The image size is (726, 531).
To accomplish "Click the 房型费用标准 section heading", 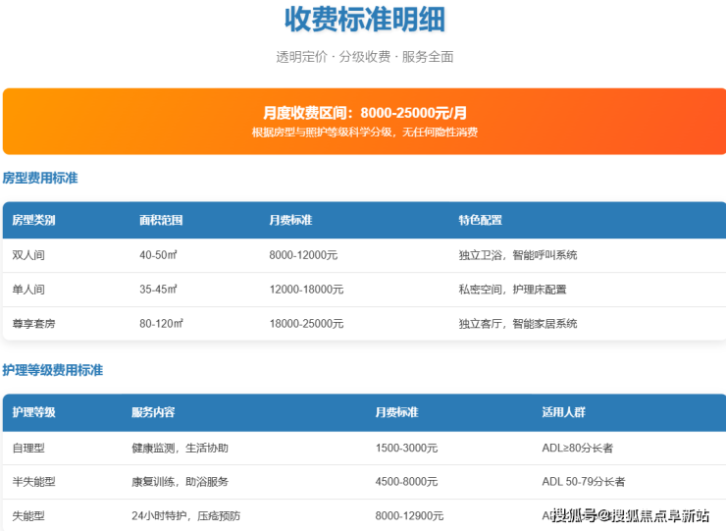I will point(40,179).
